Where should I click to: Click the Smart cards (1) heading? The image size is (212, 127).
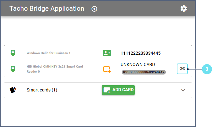[42, 90]
